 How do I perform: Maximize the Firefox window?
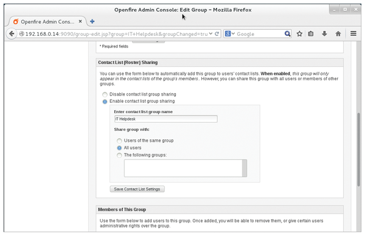[345, 10]
